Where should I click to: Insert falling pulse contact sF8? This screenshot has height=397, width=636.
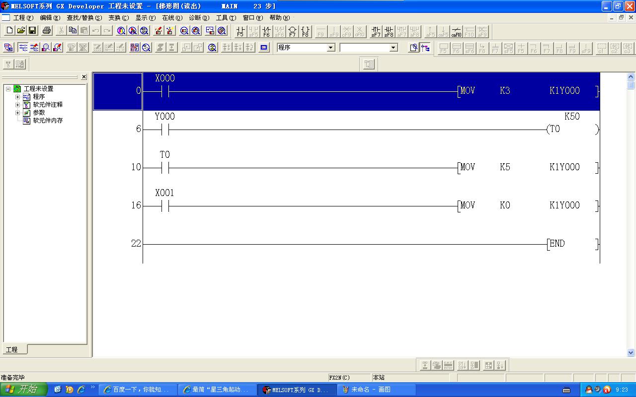(x=389, y=31)
